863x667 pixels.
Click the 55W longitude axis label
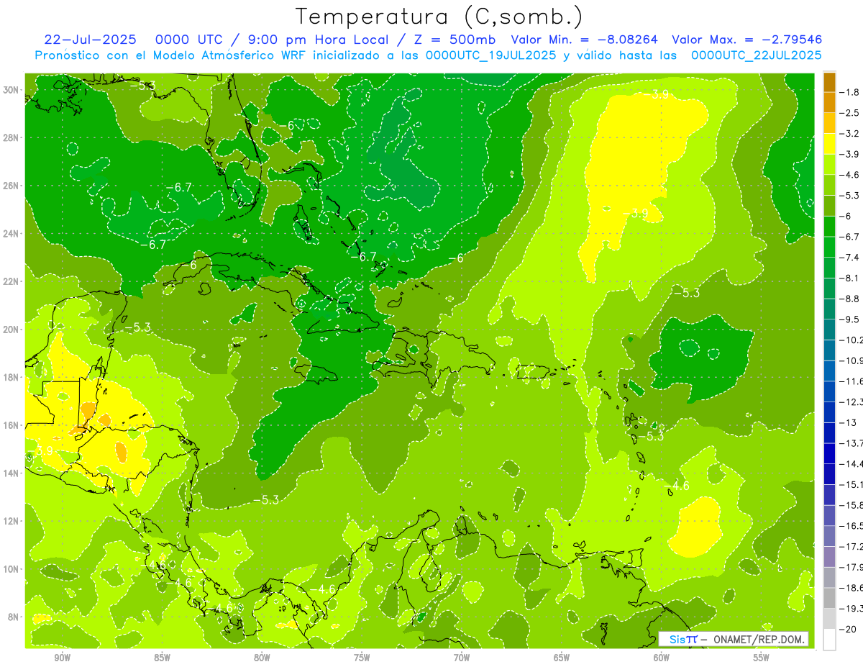pyautogui.click(x=762, y=658)
